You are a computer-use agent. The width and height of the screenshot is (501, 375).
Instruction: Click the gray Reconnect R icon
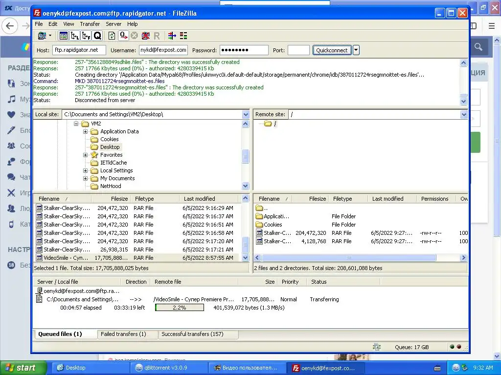[x=157, y=36]
